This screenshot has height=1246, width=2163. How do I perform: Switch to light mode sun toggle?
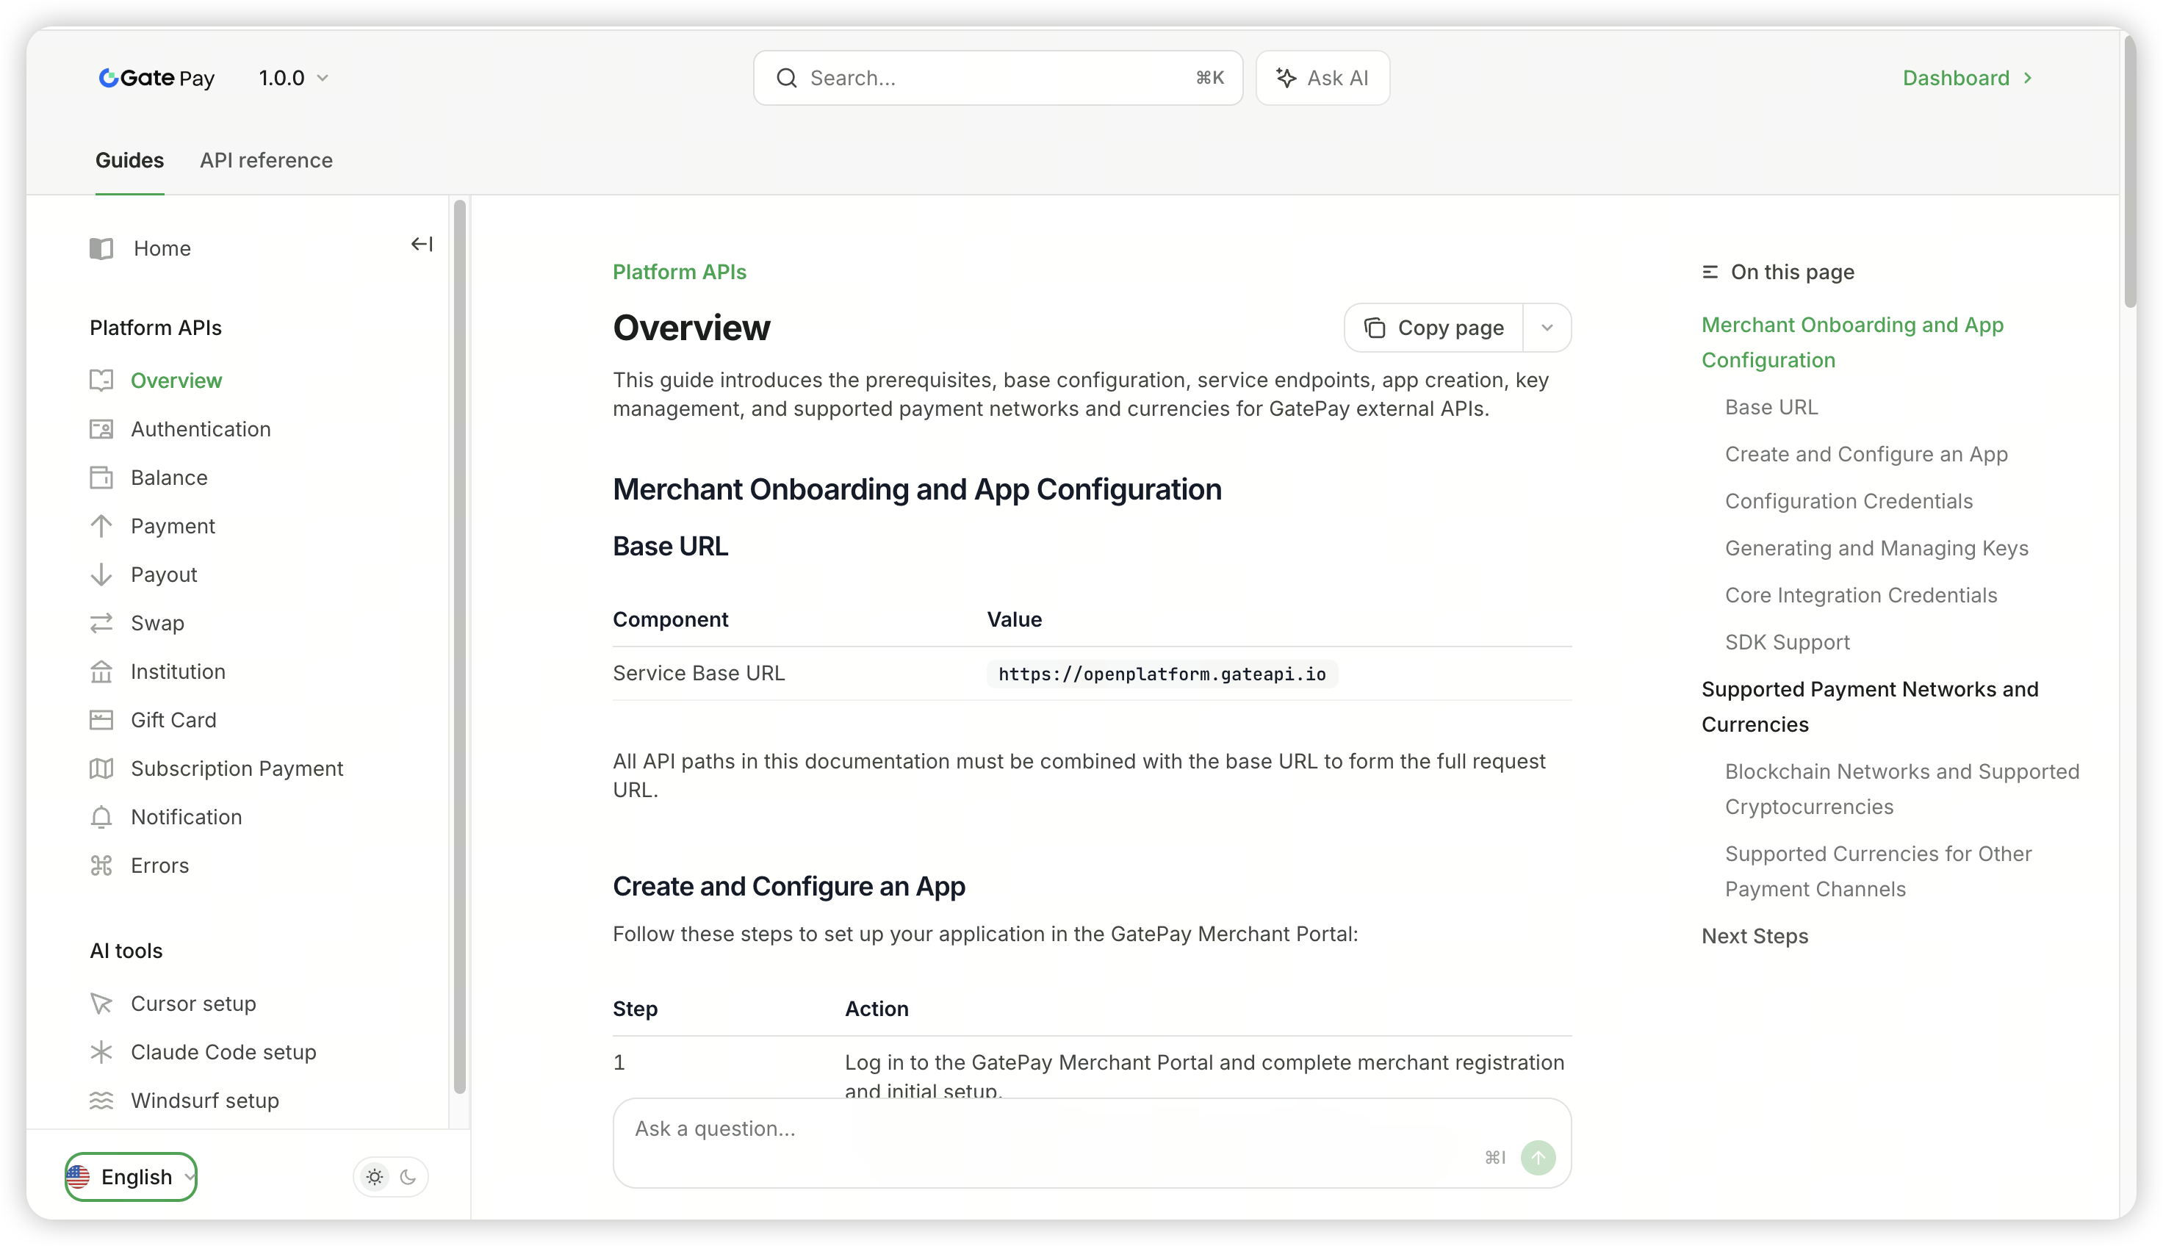[375, 1177]
